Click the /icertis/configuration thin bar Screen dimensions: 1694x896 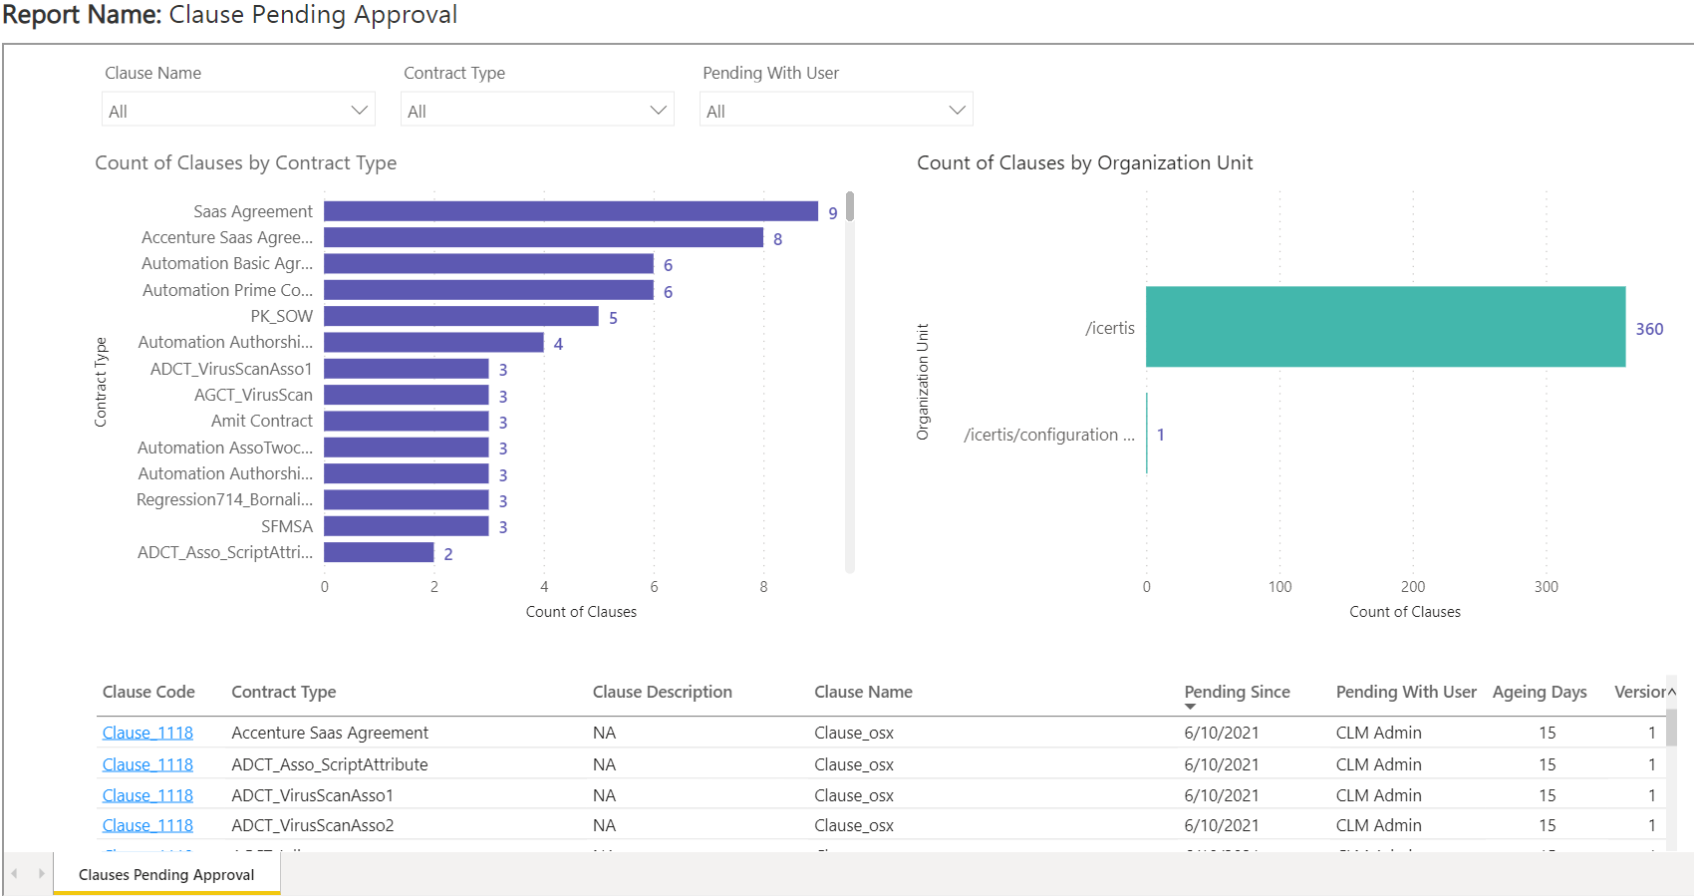pos(1147,434)
